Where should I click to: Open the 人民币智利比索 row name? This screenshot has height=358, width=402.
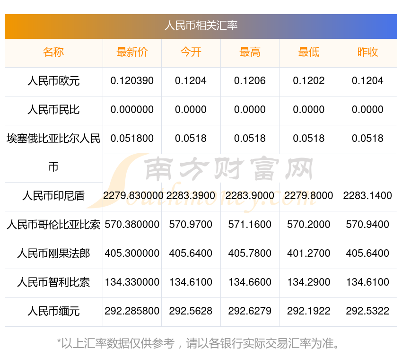(53, 282)
